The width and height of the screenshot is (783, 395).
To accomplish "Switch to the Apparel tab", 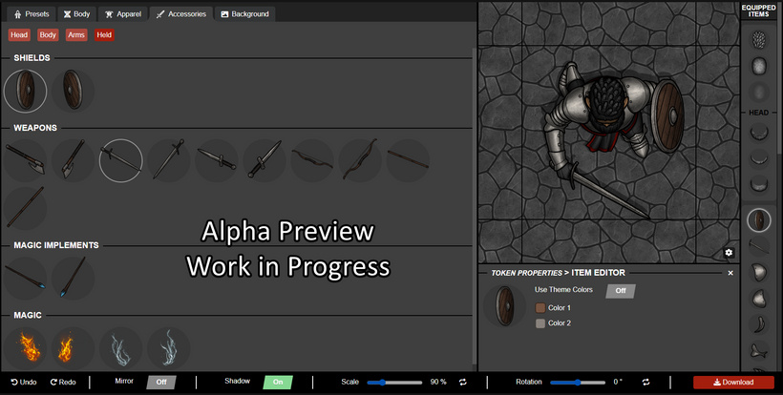I will pos(122,14).
